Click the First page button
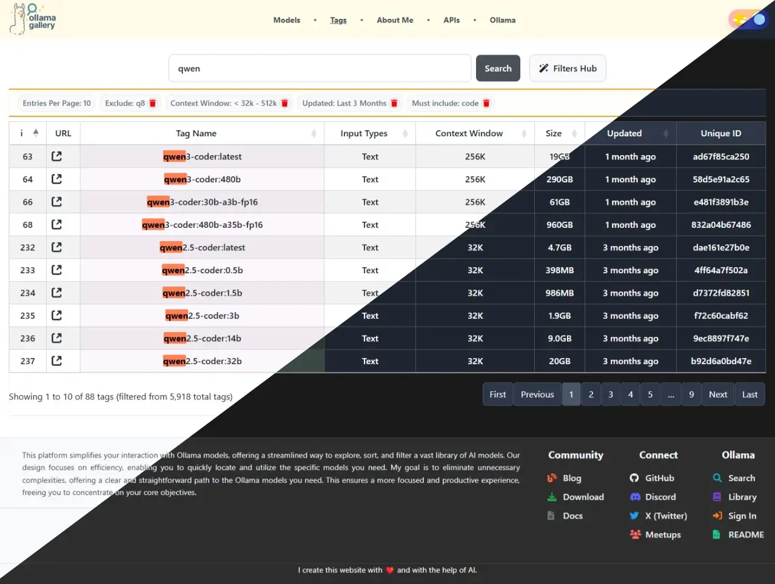 click(498, 394)
